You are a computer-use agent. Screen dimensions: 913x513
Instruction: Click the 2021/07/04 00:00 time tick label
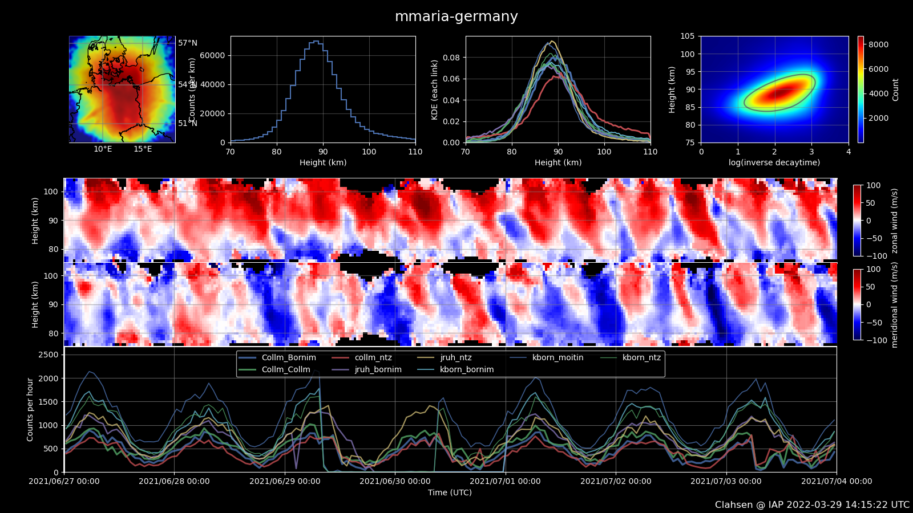(837, 481)
